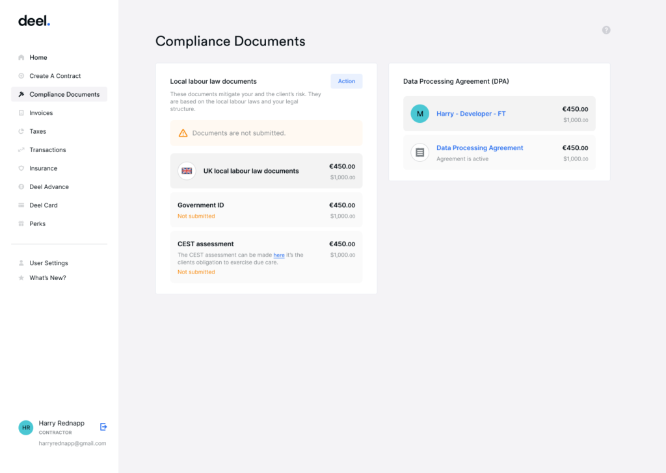Open Perks menu item
The height and width of the screenshot is (473, 666).
(x=59, y=224)
